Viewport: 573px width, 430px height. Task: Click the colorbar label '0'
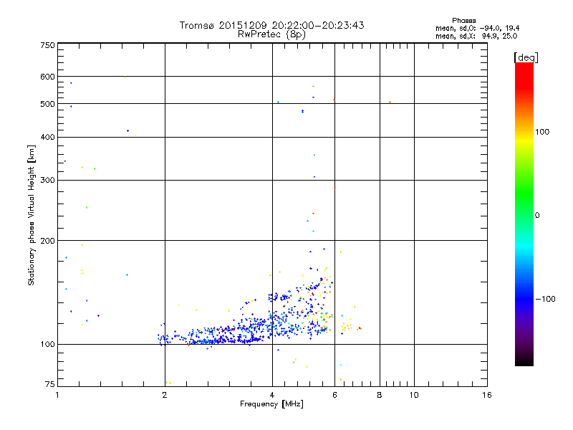click(537, 216)
